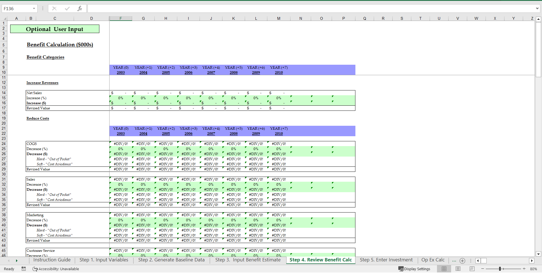Click Zoom Out minus control on status bar
542x273 pixels.
(x=483, y=269)
